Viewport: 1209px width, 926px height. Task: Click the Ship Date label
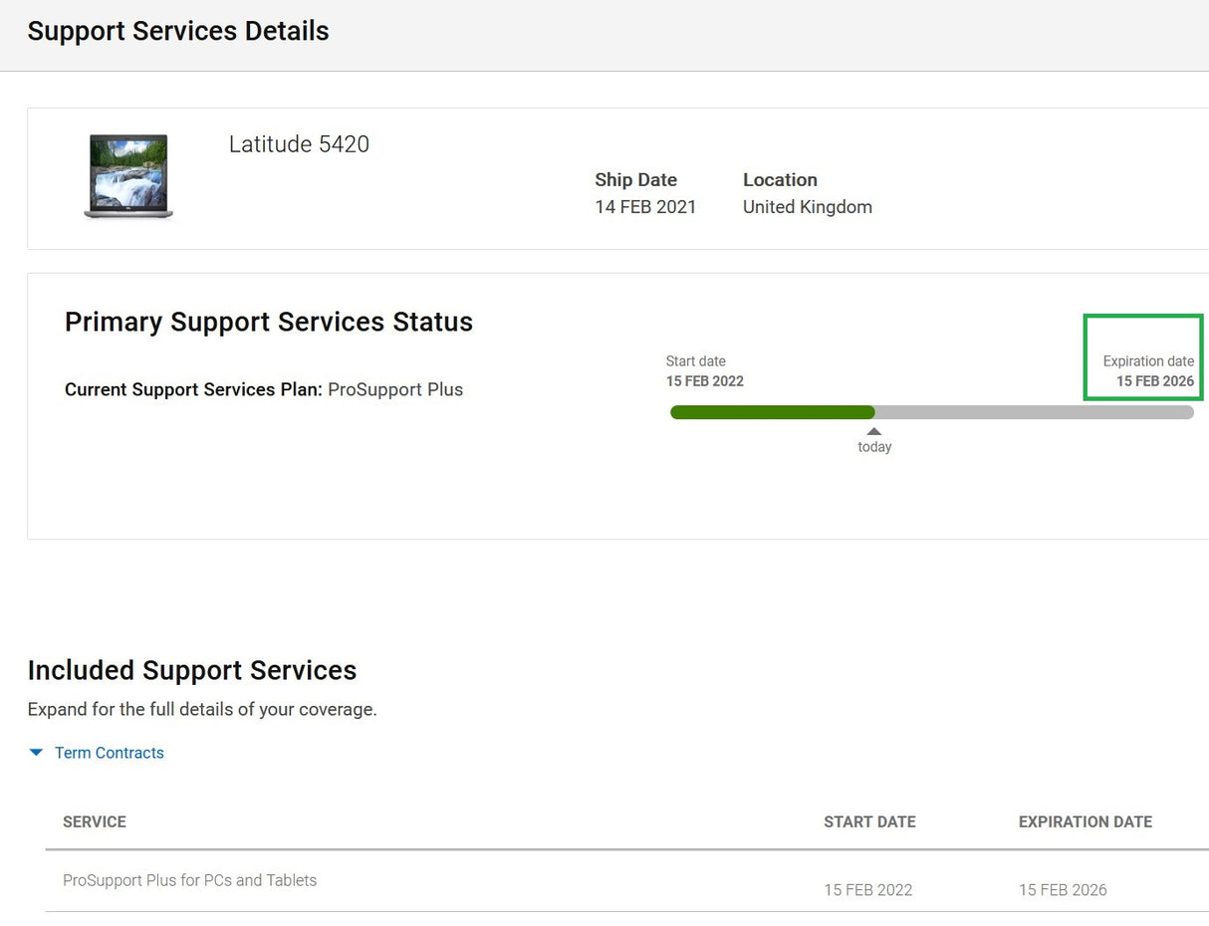(x=635, y=180)
